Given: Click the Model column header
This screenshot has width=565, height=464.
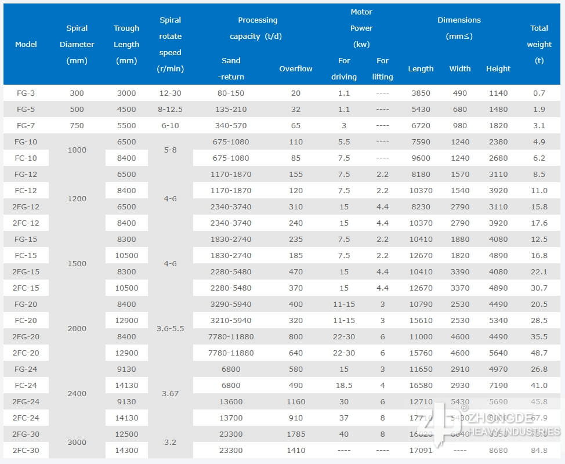Looking at the screenshot, I should [x=26, y=44].
